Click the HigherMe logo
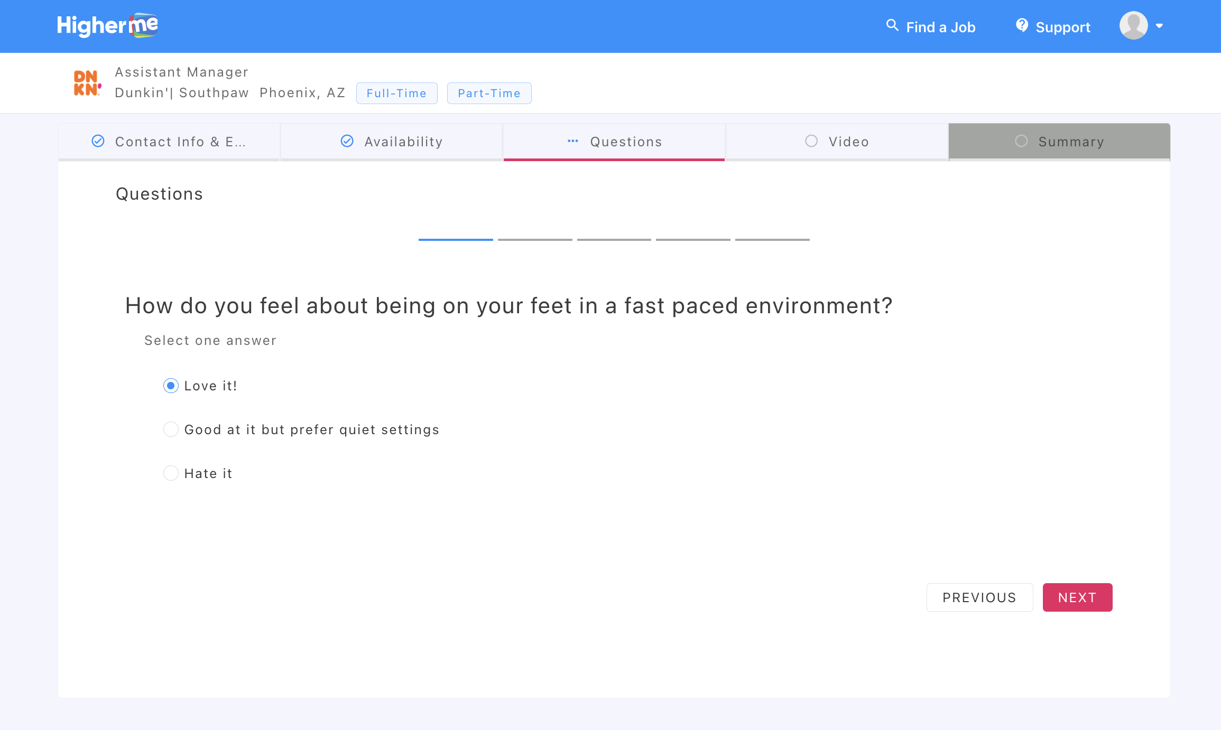Screen dimensions: 1221x730 [107, 25]
